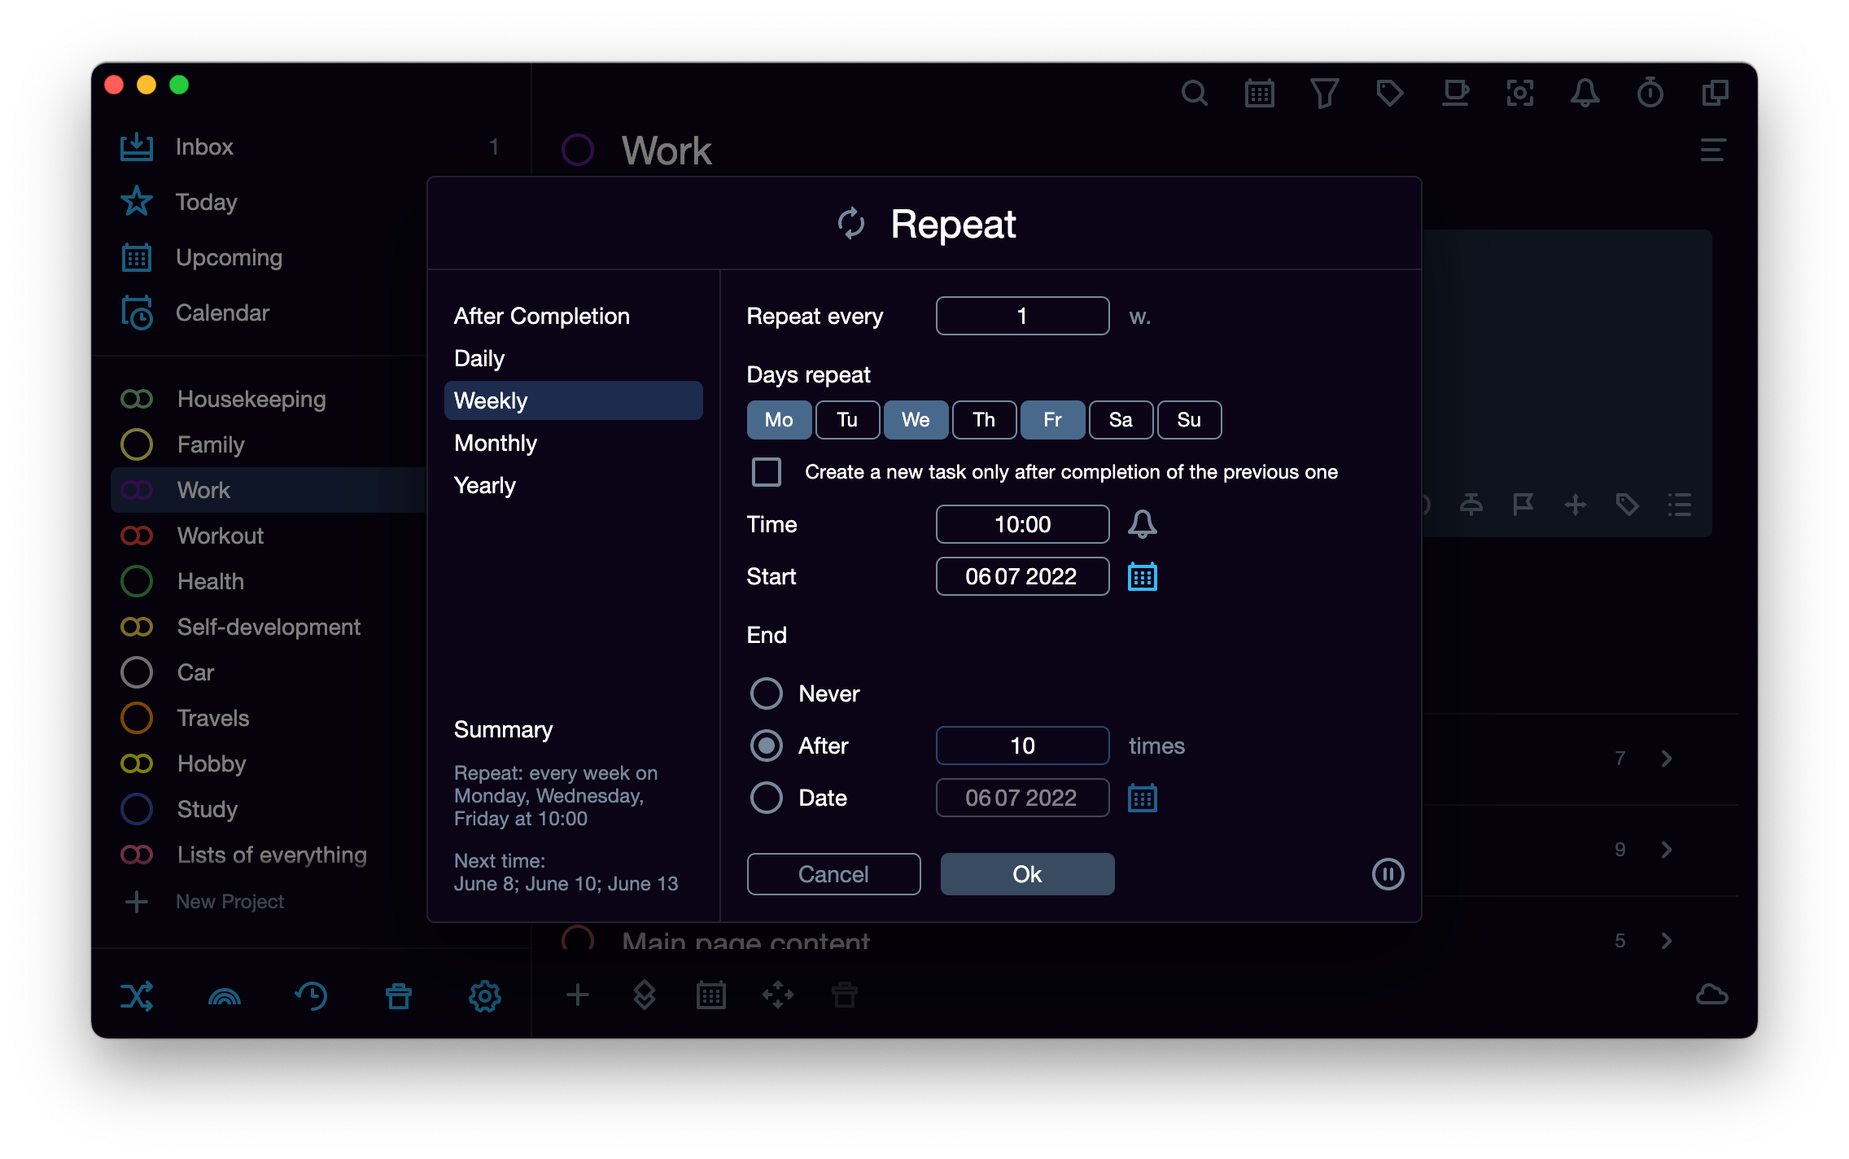Click the Time field showing 10:00
1849x1159 pixels.
(x=1022, y=524)
